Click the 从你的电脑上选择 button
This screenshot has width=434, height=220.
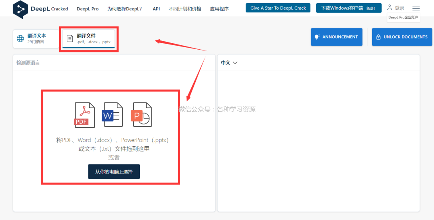114,172
